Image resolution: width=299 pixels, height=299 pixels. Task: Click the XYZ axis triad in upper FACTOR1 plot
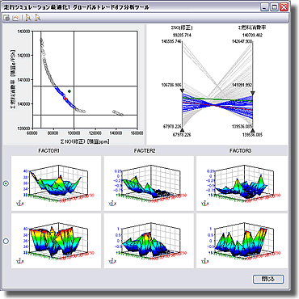click(x=20, y=204)
